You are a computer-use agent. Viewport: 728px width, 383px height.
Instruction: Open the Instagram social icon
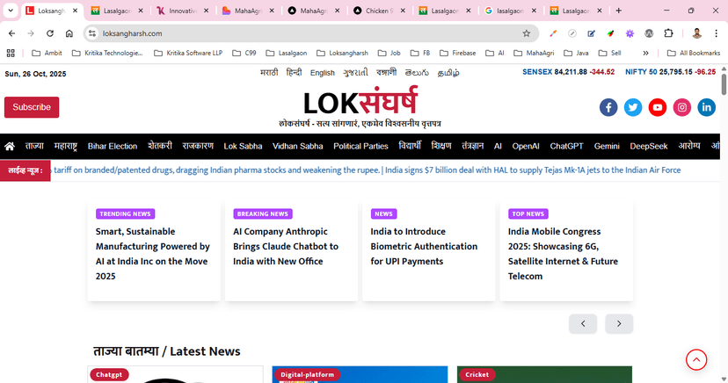click(x=682, y=107)
